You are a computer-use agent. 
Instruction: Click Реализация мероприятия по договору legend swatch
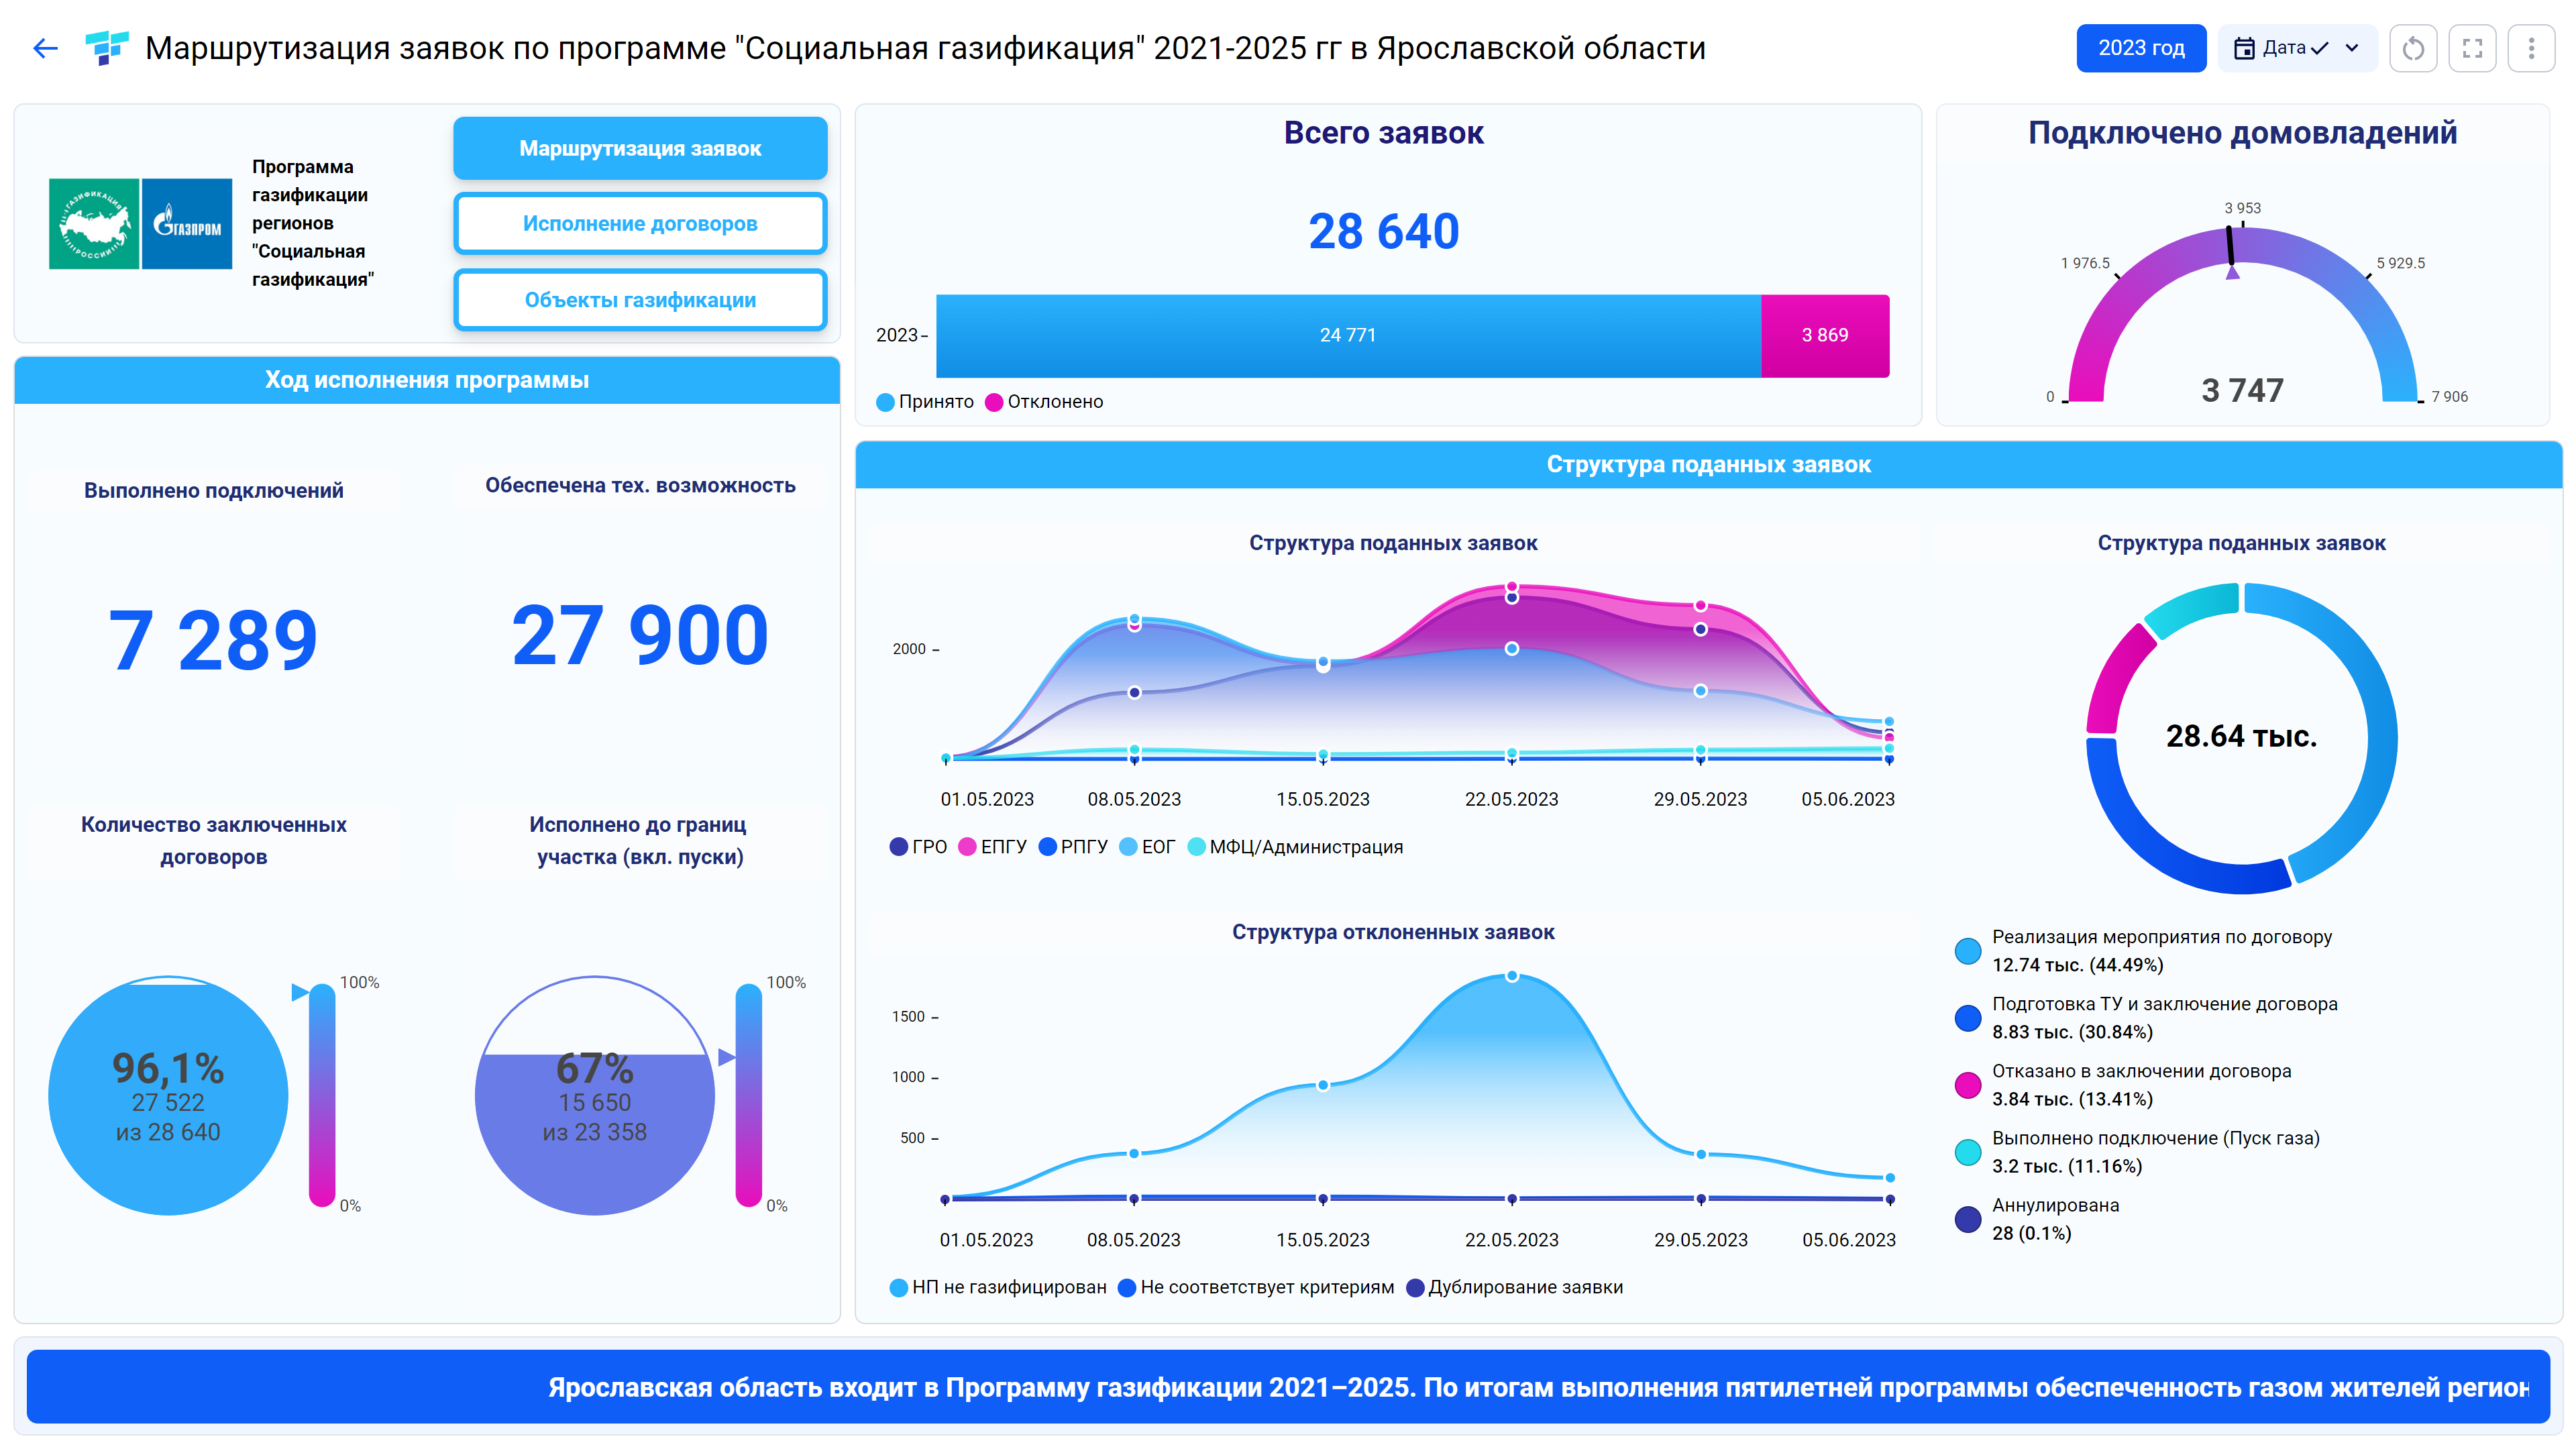(1968, 951)
